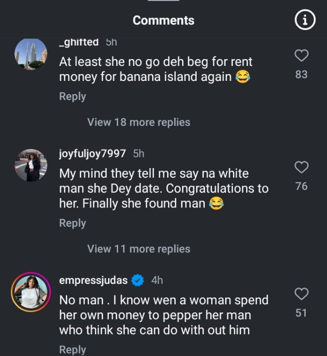Tap the 83 likes count
The width and height of the screenshot is (327, 356).
pos(301,75)
